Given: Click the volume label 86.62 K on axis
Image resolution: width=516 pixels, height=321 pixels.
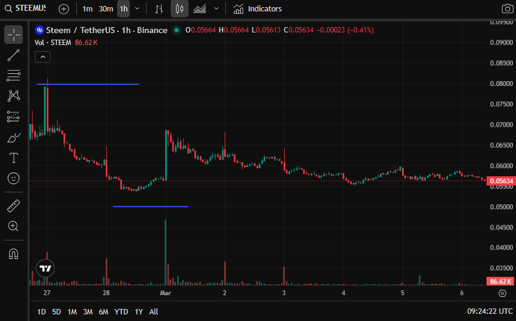Looking at the screenshot, I should tap(500, 281).
